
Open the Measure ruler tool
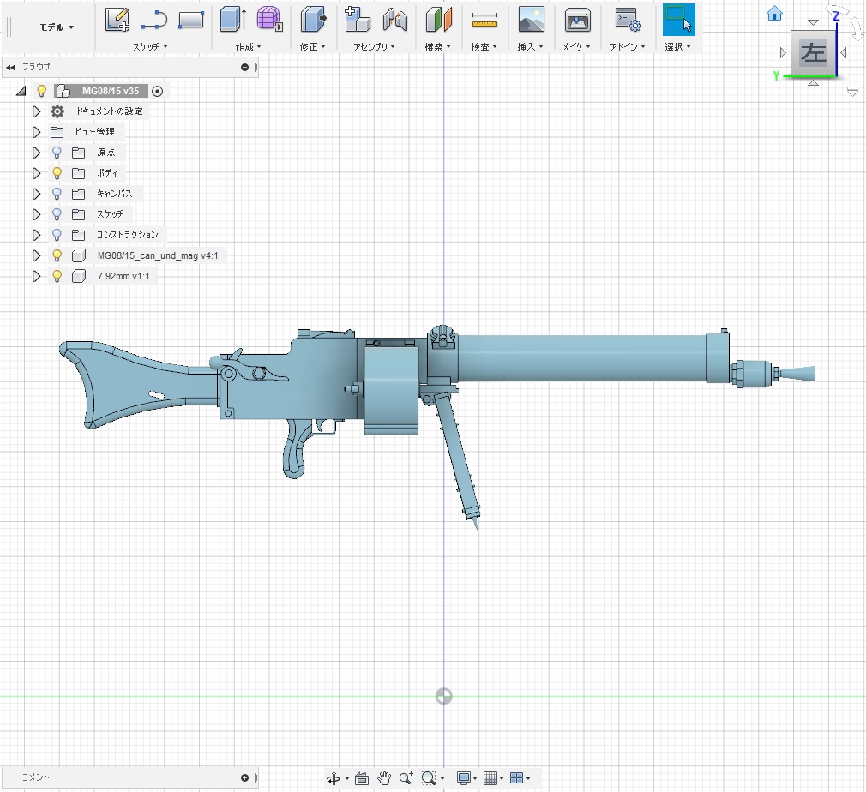[x=484, y=19]
